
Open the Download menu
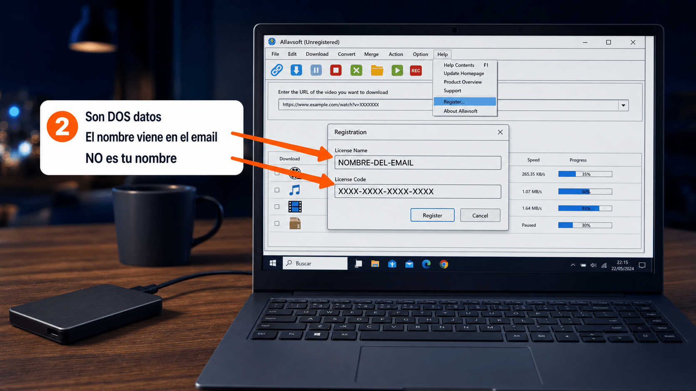click(x=317, y=54)
